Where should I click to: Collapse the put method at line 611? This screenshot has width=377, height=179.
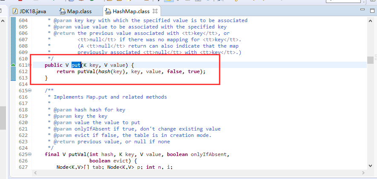[29, 65]
